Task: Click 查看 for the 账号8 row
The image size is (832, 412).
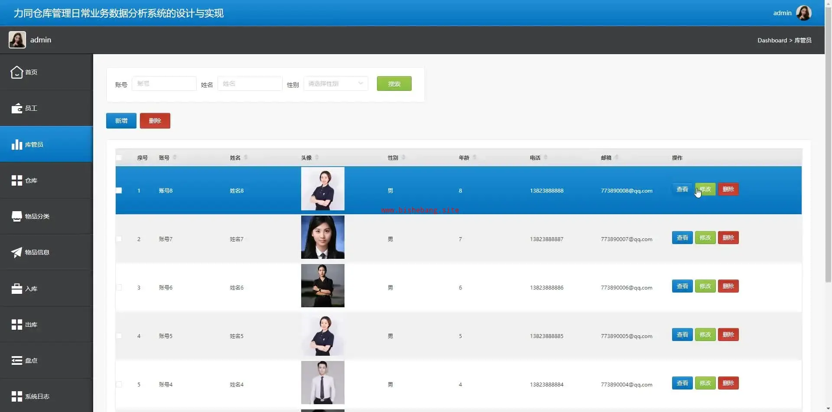Action: click(x=682, y=189)
